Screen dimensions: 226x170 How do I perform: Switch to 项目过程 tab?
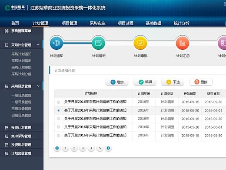click(x=126, y=23)
